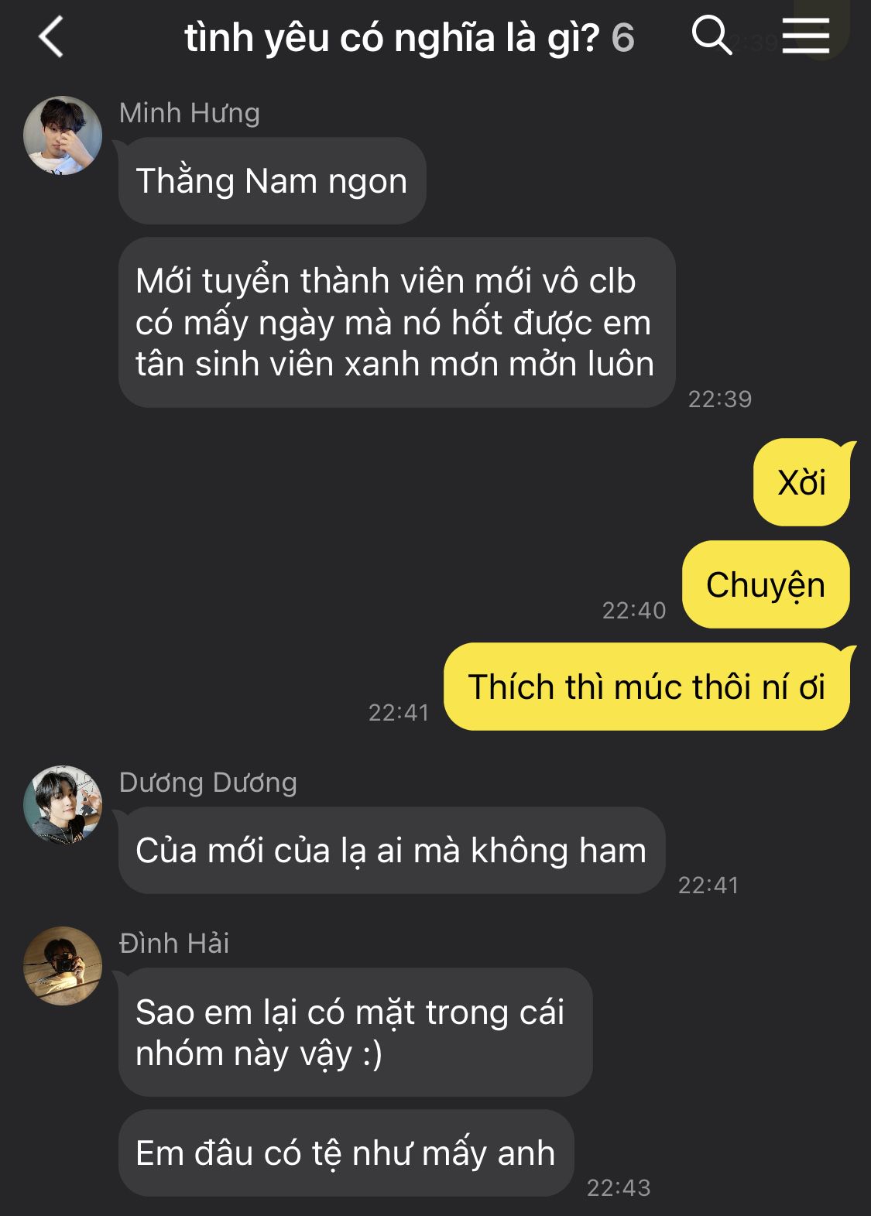Select the message about 'Mới tuyển thành viên mới'
The height and width of the screenshot is (1216, 871).
[396, 322]
